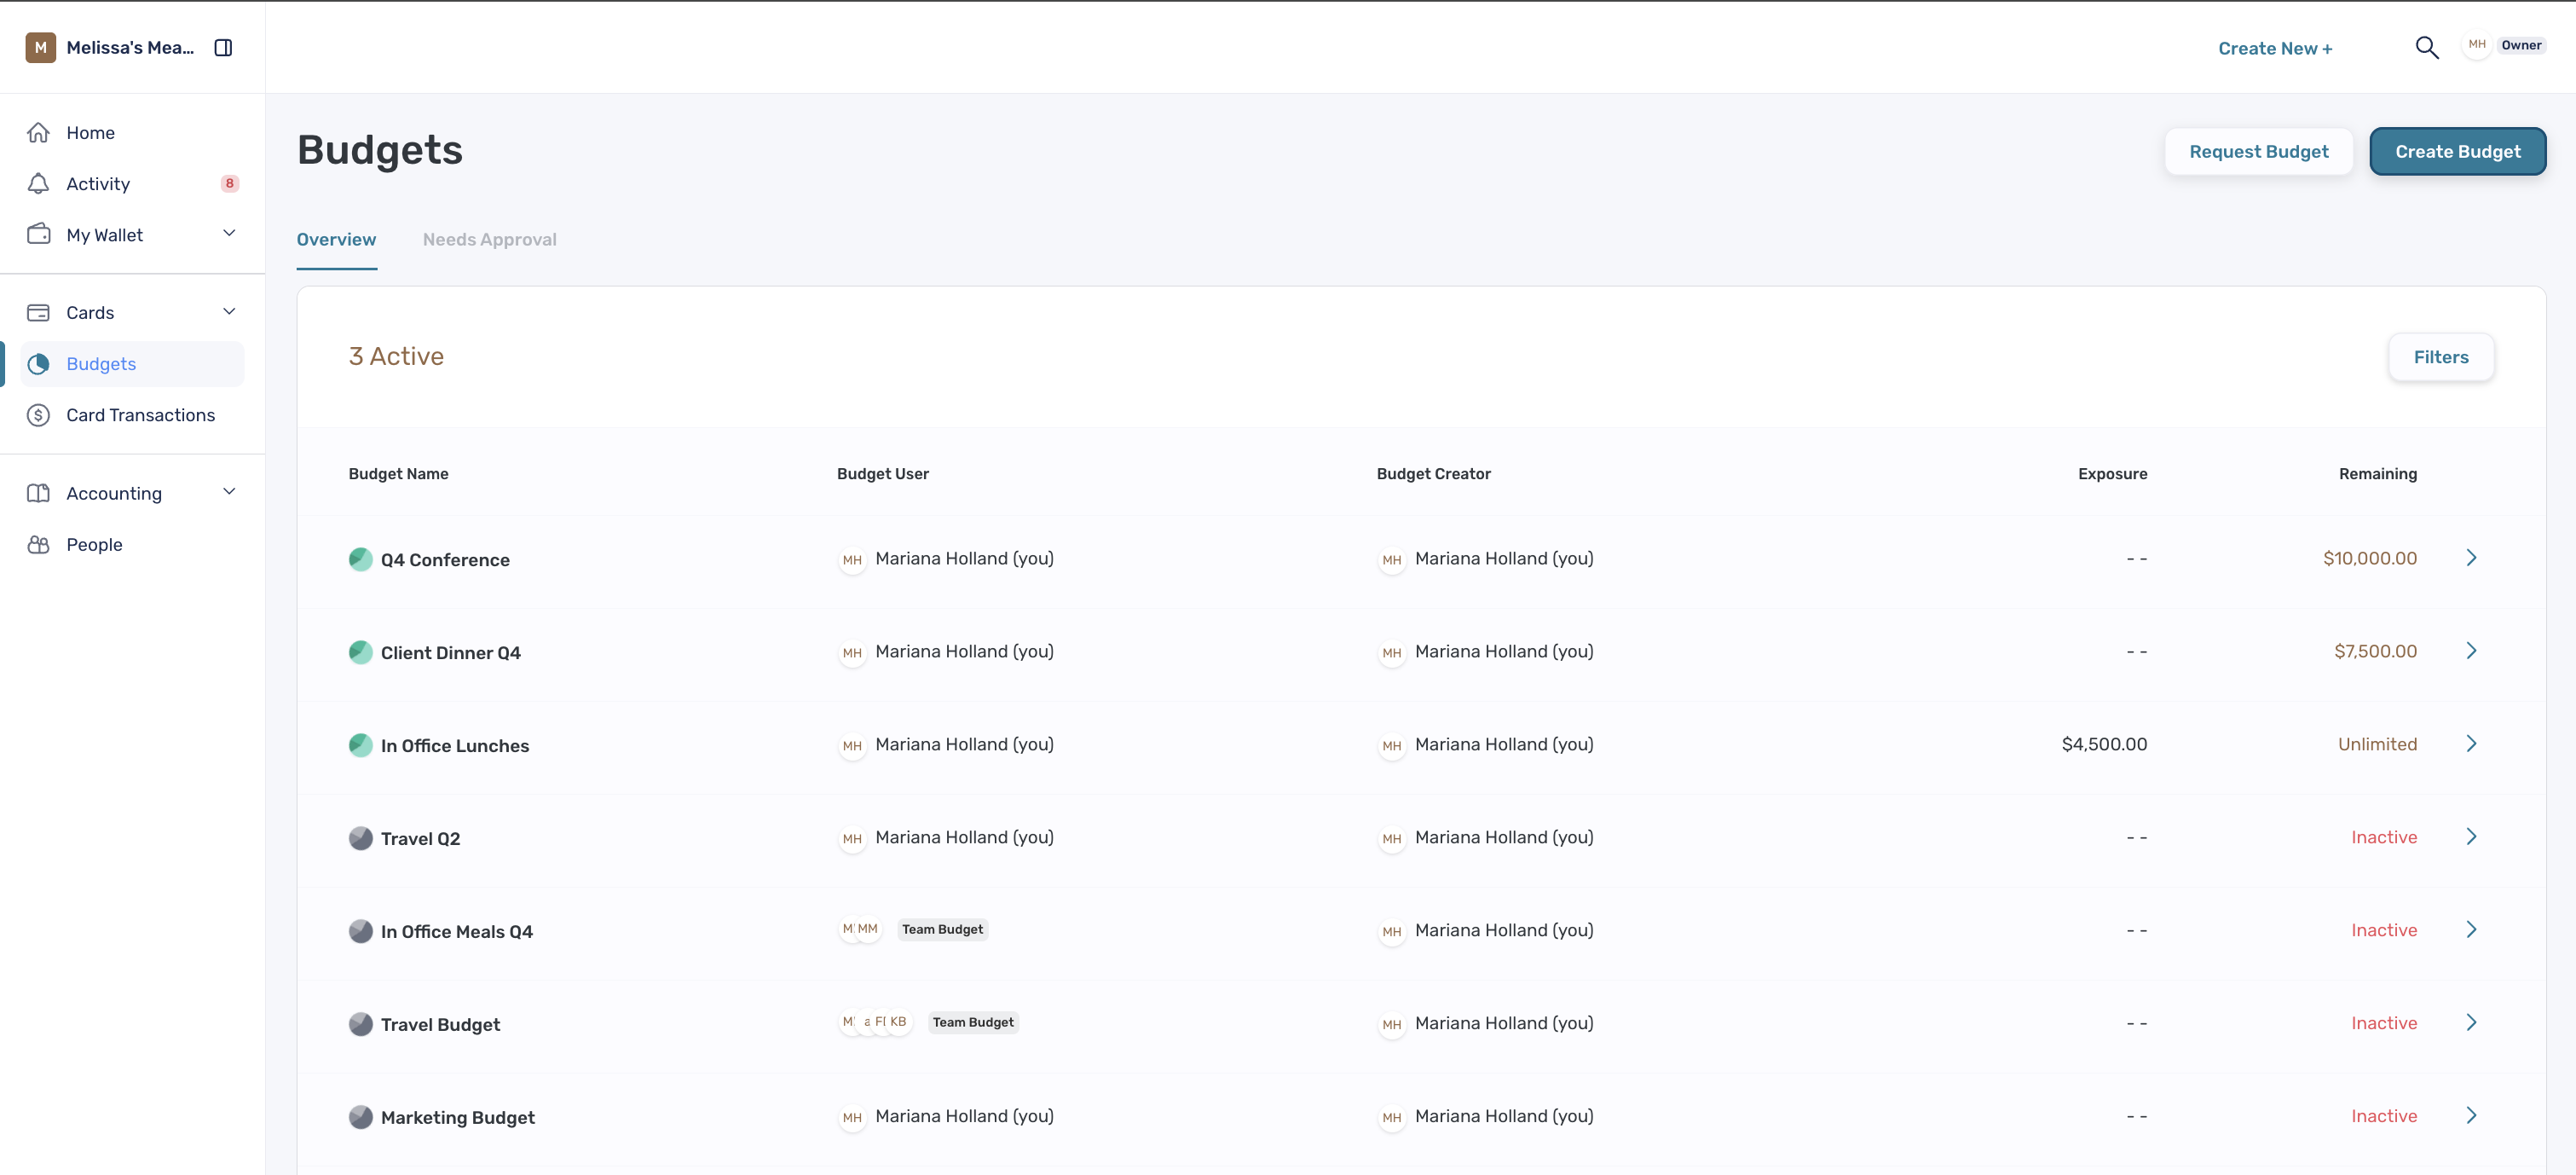Click Client Dinner Q4 status icon
Image resolution: width=2576 pixels, height=1175 pixels.
pos(360,652)
